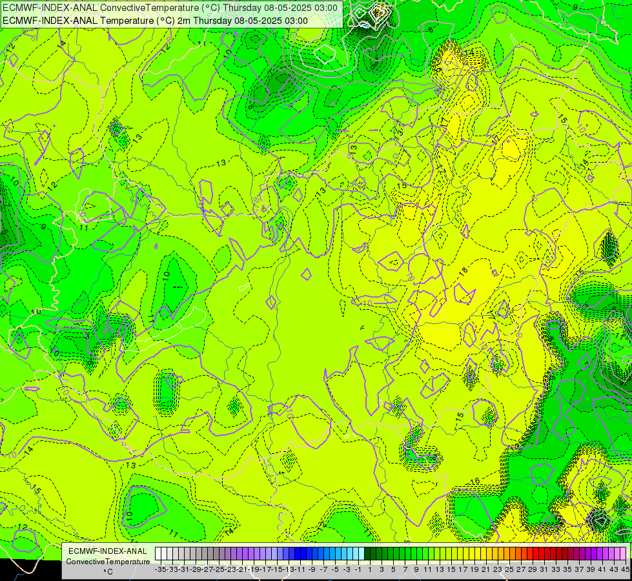Click the ConvectiveTemperature title line at top

pyautogui.click(x=170, y=8)
